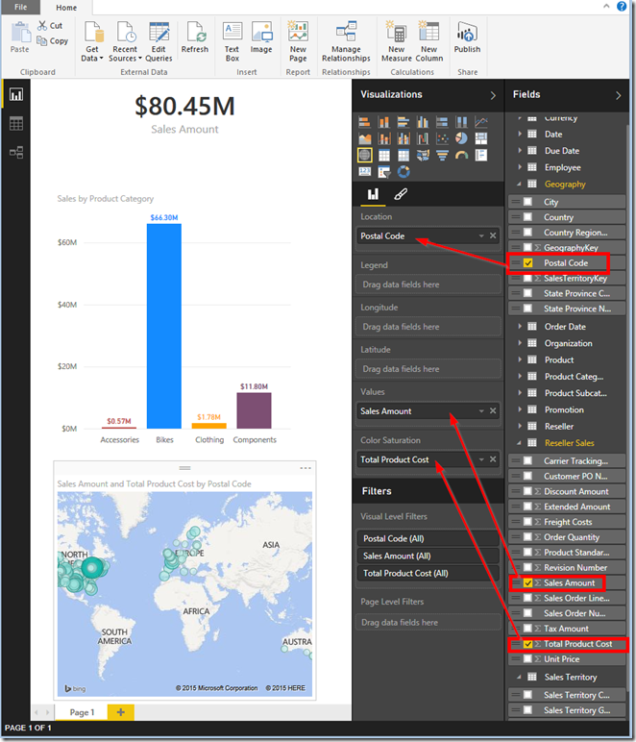Open Relationships view in left sidebar

tap(16, 153)
